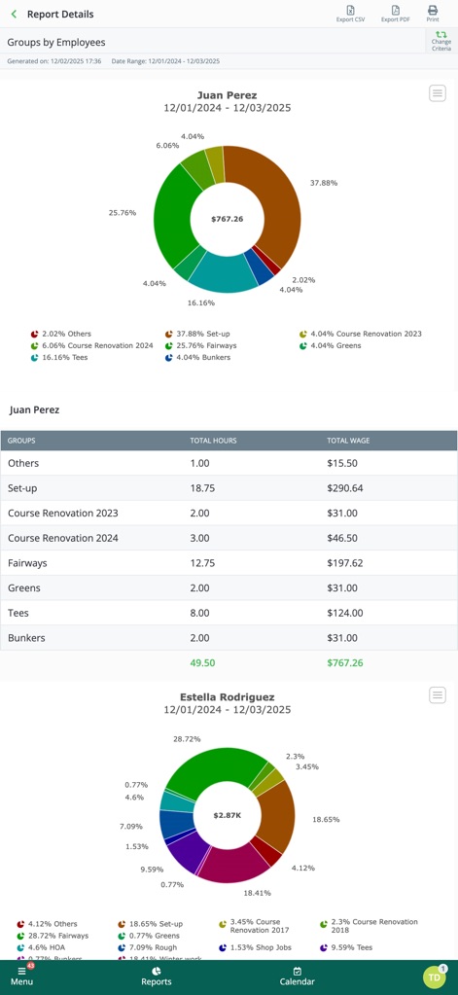
Task: Click the green $767.26 total wage
Action: [x=345, y=663]
